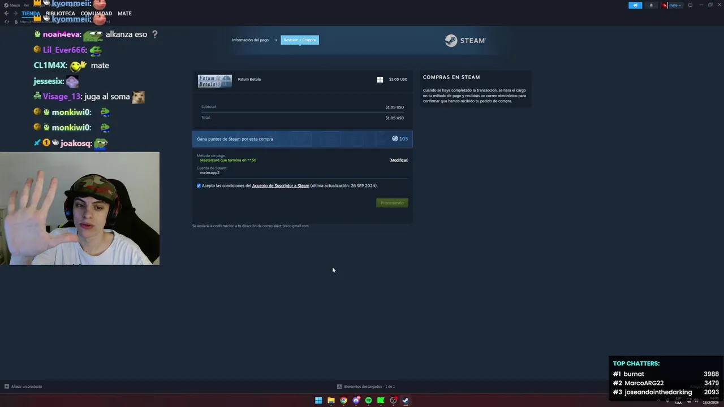Open the Steam announcements megaphone button
The width and height of the screenshot is (724, 407).
(x=635, y=5)
